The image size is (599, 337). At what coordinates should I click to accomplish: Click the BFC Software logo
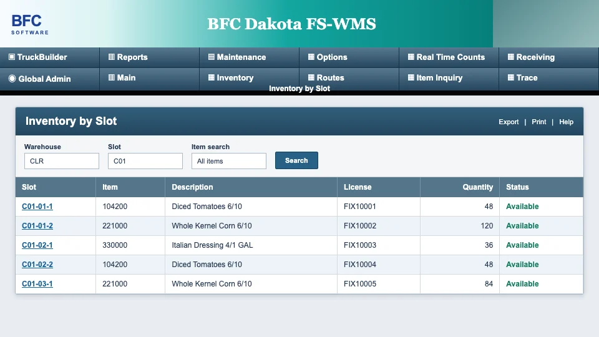[x=30, y=24]
